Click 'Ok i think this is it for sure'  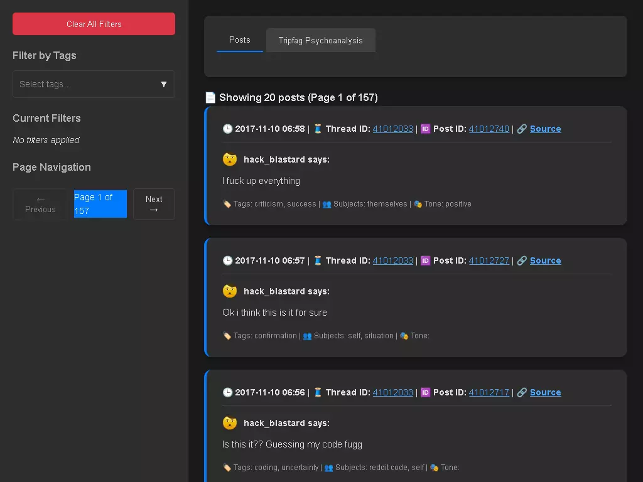[x=274, y=313]
